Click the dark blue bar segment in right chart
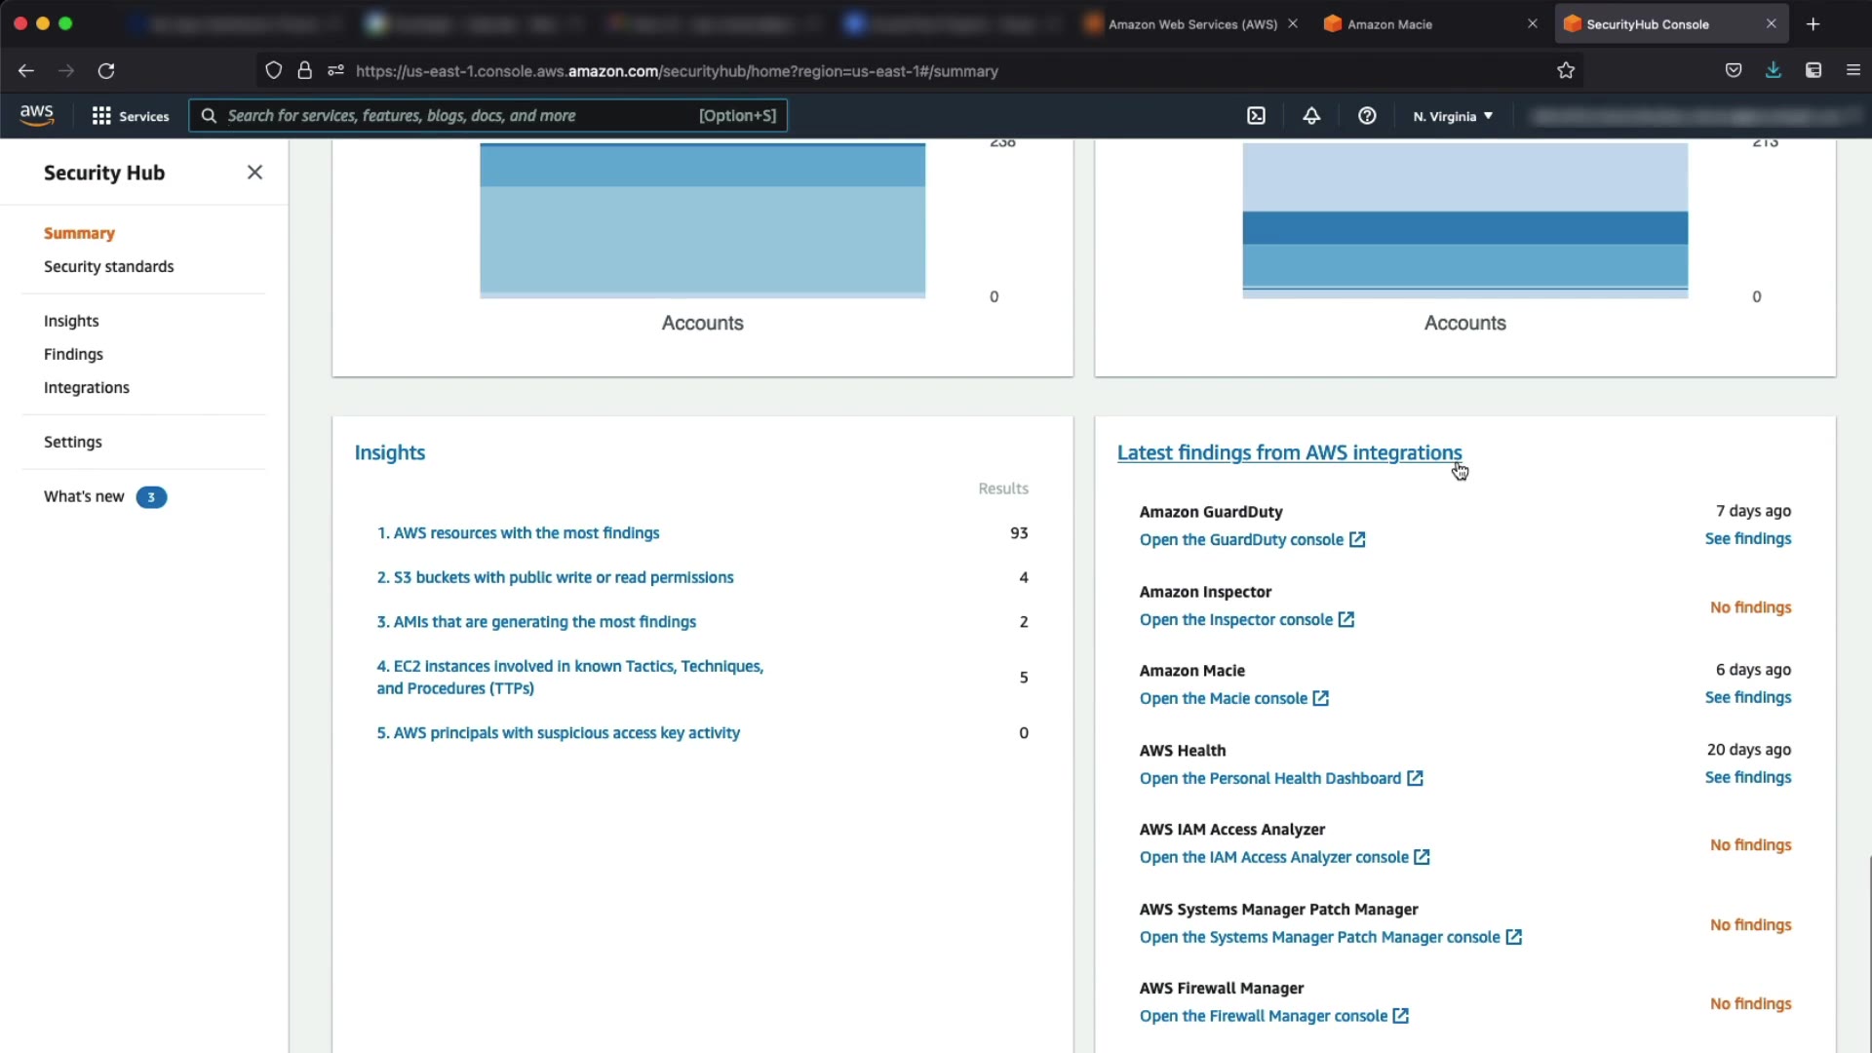1872x1053 pixels. tap(1464, 227)
